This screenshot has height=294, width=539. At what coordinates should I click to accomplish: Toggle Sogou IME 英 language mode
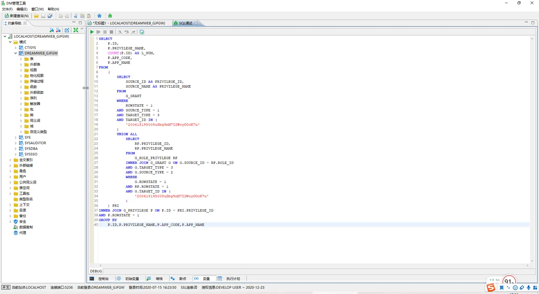coord(502,287)
